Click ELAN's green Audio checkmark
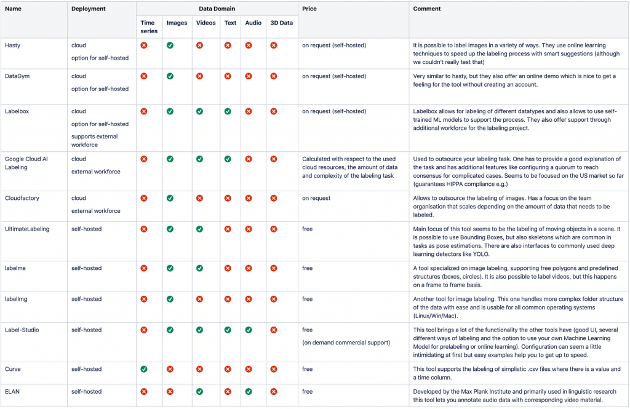Image resolution: width=630 pixels, height=409 pixels. pyautogui.click(x=249, y=391)
